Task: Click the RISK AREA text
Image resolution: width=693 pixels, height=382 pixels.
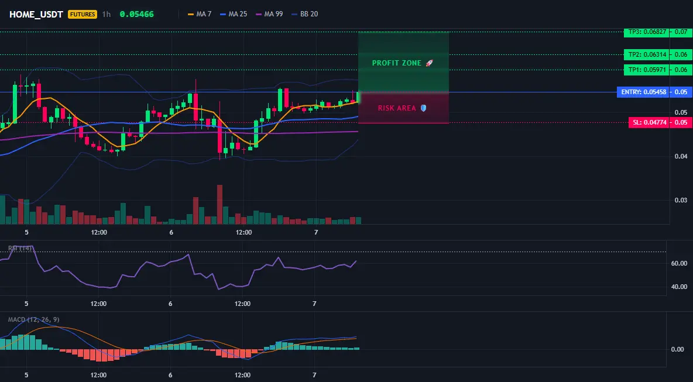Action: [397, 108]
